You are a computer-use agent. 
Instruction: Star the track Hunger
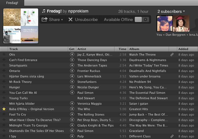coord(4,87)
